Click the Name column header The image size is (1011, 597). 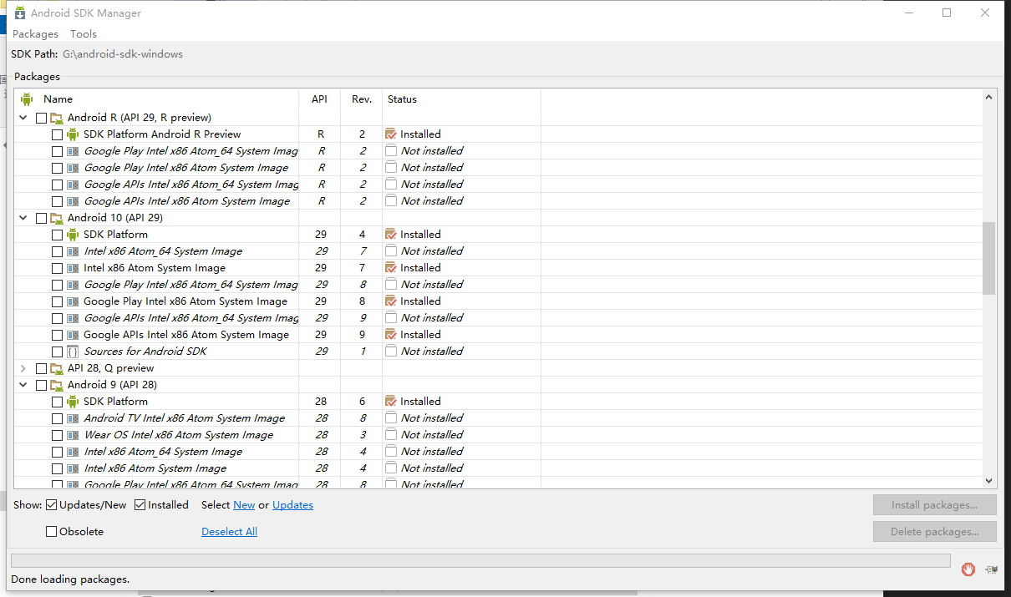pyautogui.click(x=157, y=99)
